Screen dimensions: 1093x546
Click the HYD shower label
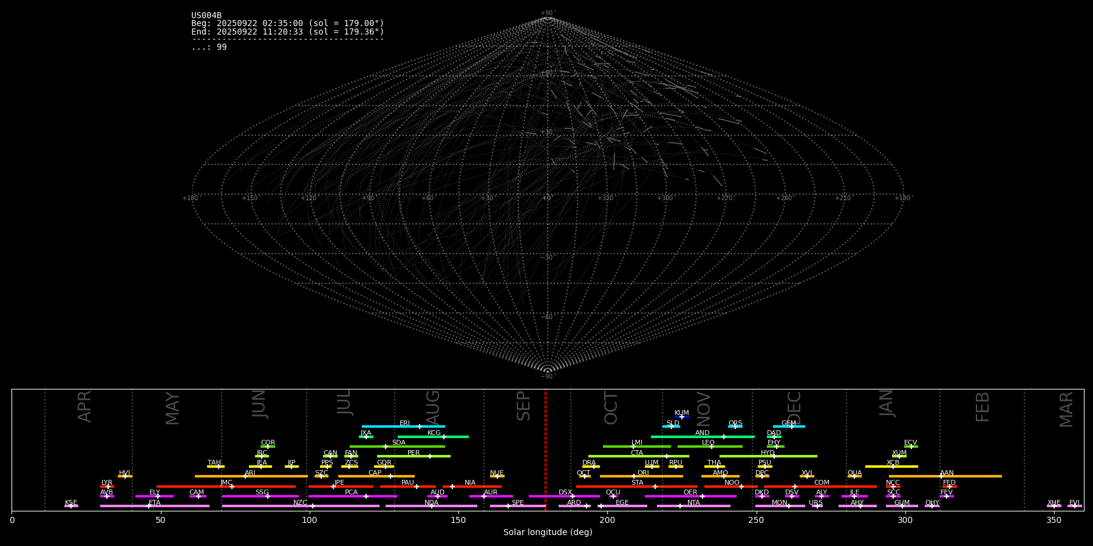tap(768, 453)
